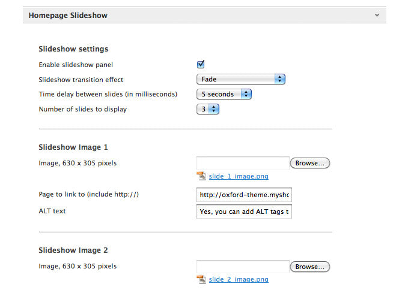Click the Page to link to URL field
Viewport: 408px width, 293px height.
pyautogui.click(x=244, y=195)
